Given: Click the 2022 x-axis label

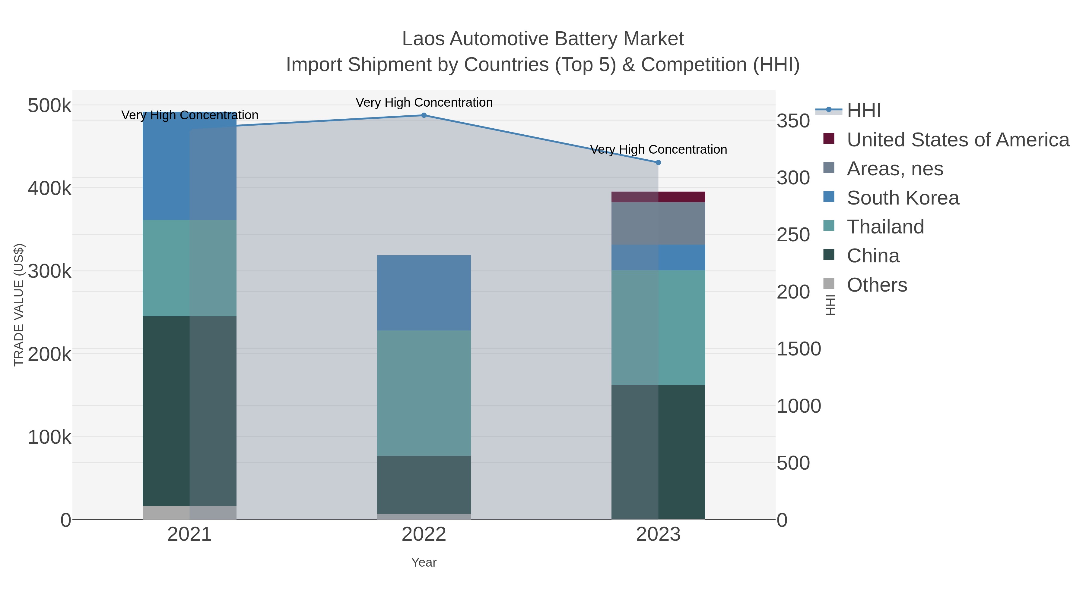Looking at the screenshot, I should 424,535.
